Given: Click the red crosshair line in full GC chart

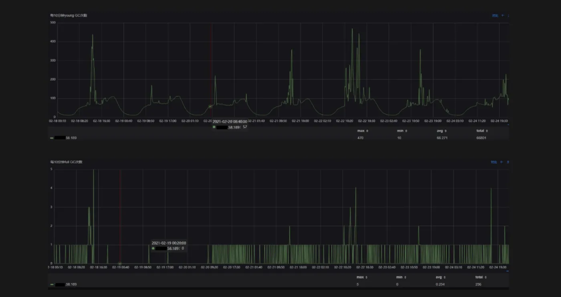Looking at the screenshot, I should coord(121,216).
